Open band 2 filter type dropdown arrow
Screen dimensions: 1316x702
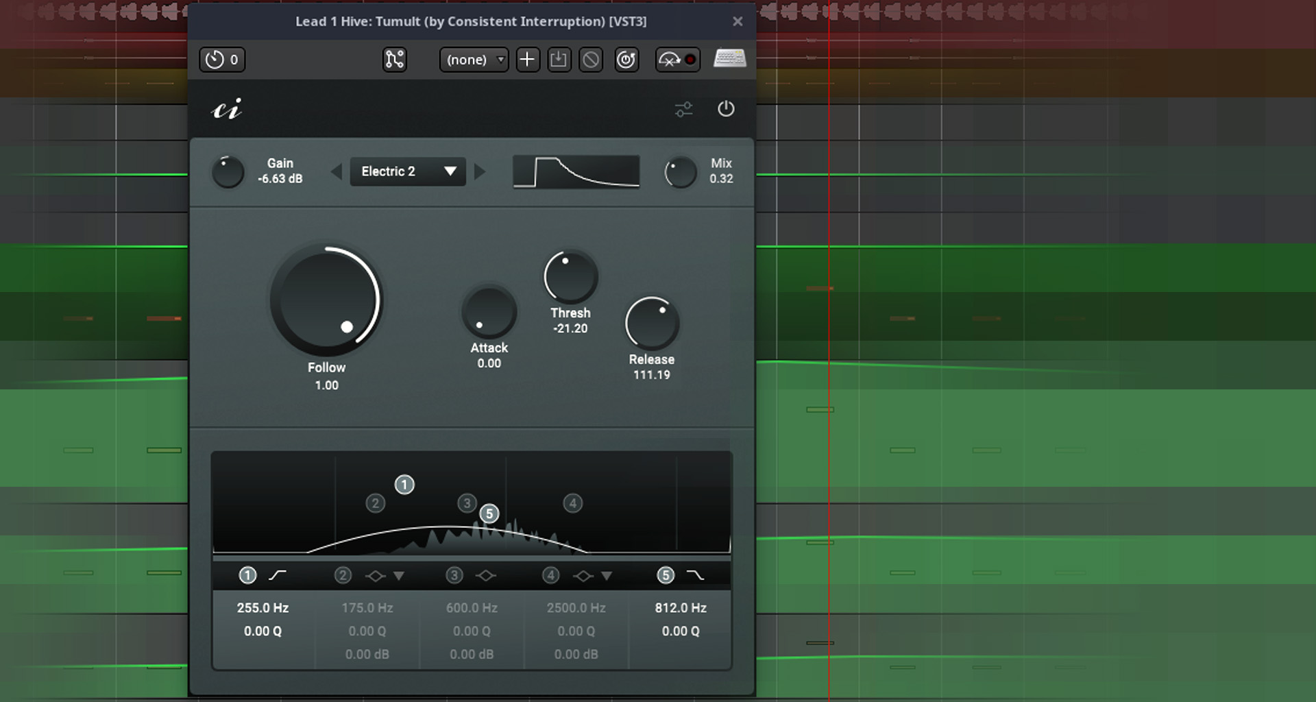399,576
